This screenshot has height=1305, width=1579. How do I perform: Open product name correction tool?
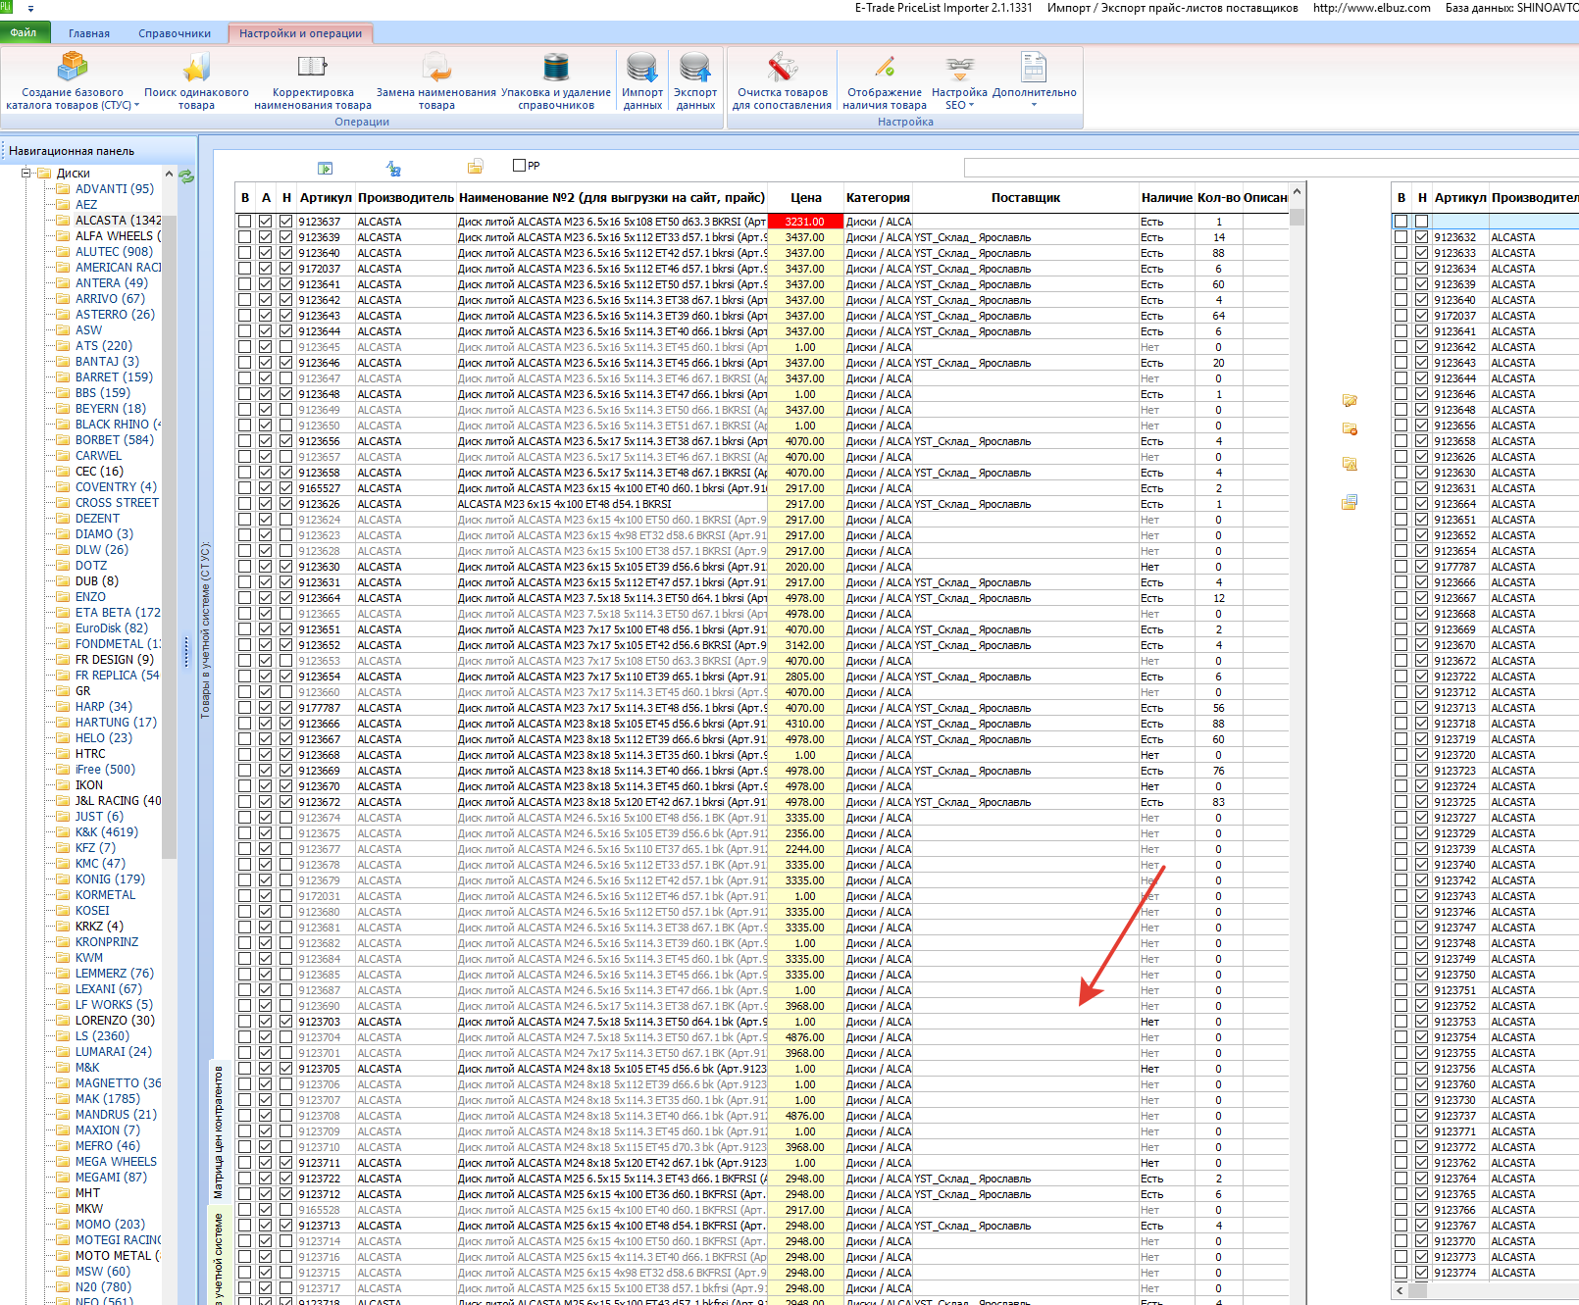313,80
